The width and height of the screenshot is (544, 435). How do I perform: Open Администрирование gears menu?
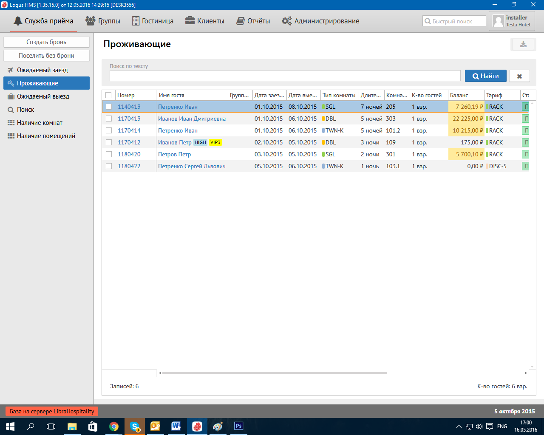320,21
